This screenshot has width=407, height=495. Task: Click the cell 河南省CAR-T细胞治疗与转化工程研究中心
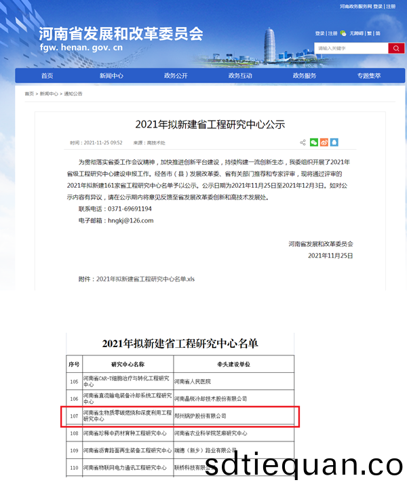coord(128,381)
